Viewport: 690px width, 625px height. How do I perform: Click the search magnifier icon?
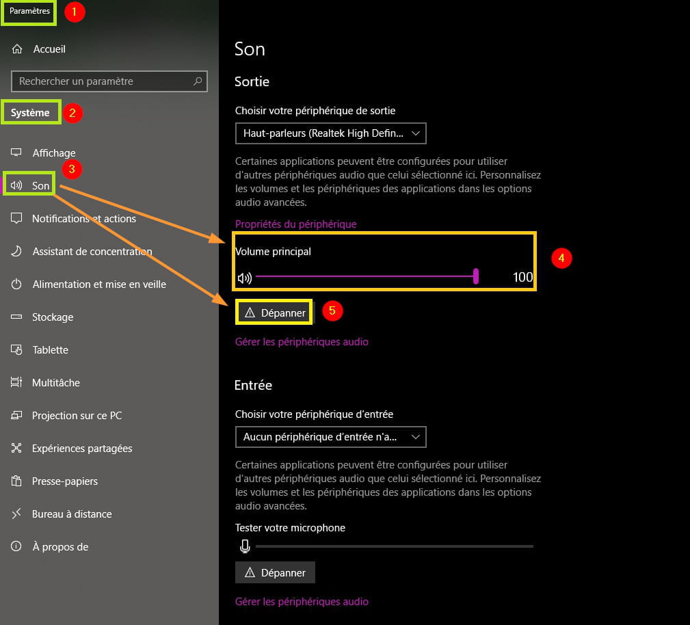coord(198,81)
